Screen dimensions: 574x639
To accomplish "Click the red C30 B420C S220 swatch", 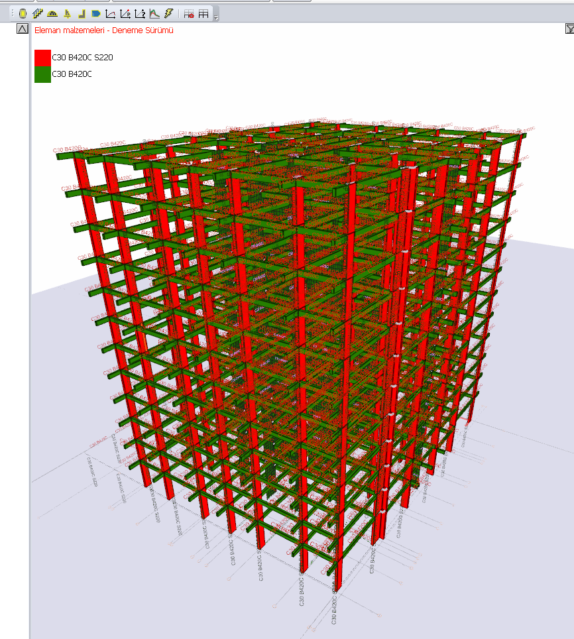I will click(42, 58).
